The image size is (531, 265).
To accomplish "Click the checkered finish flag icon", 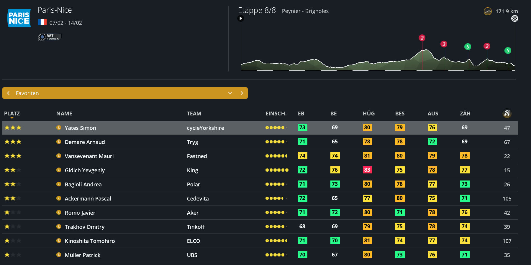I will coord(514,19).
